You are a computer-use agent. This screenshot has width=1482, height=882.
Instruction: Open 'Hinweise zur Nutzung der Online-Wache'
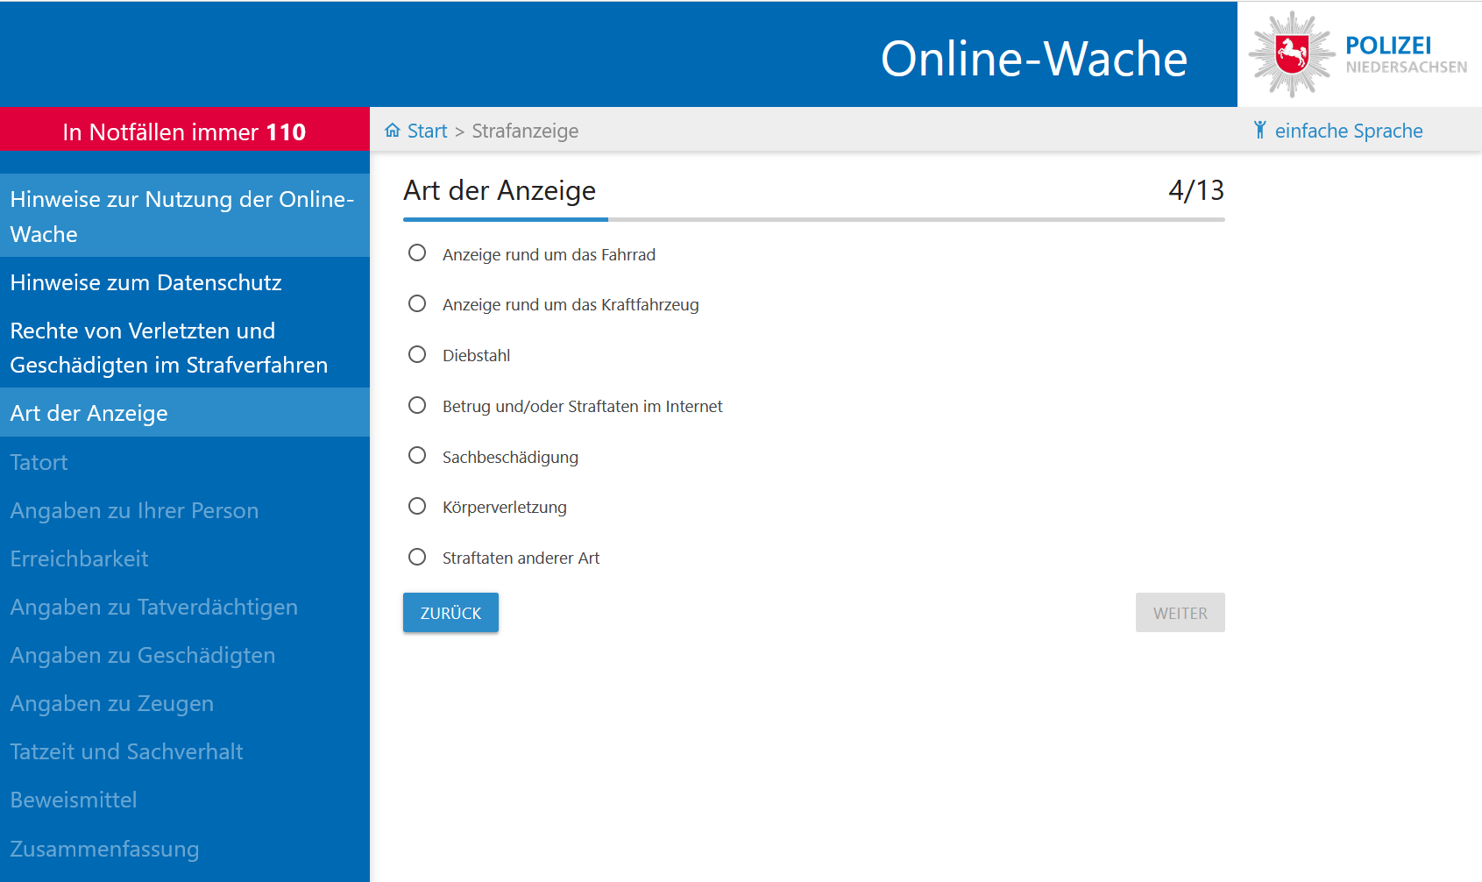[x=185, y=217]
